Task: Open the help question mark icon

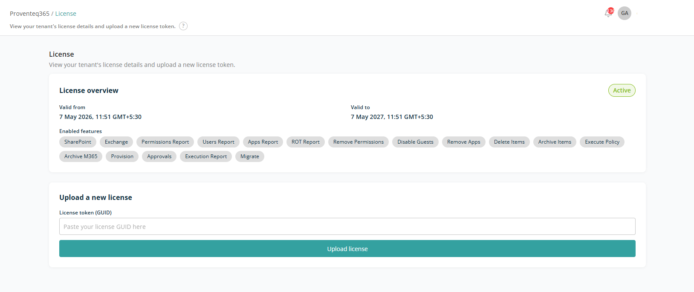Action: [183, 26]
